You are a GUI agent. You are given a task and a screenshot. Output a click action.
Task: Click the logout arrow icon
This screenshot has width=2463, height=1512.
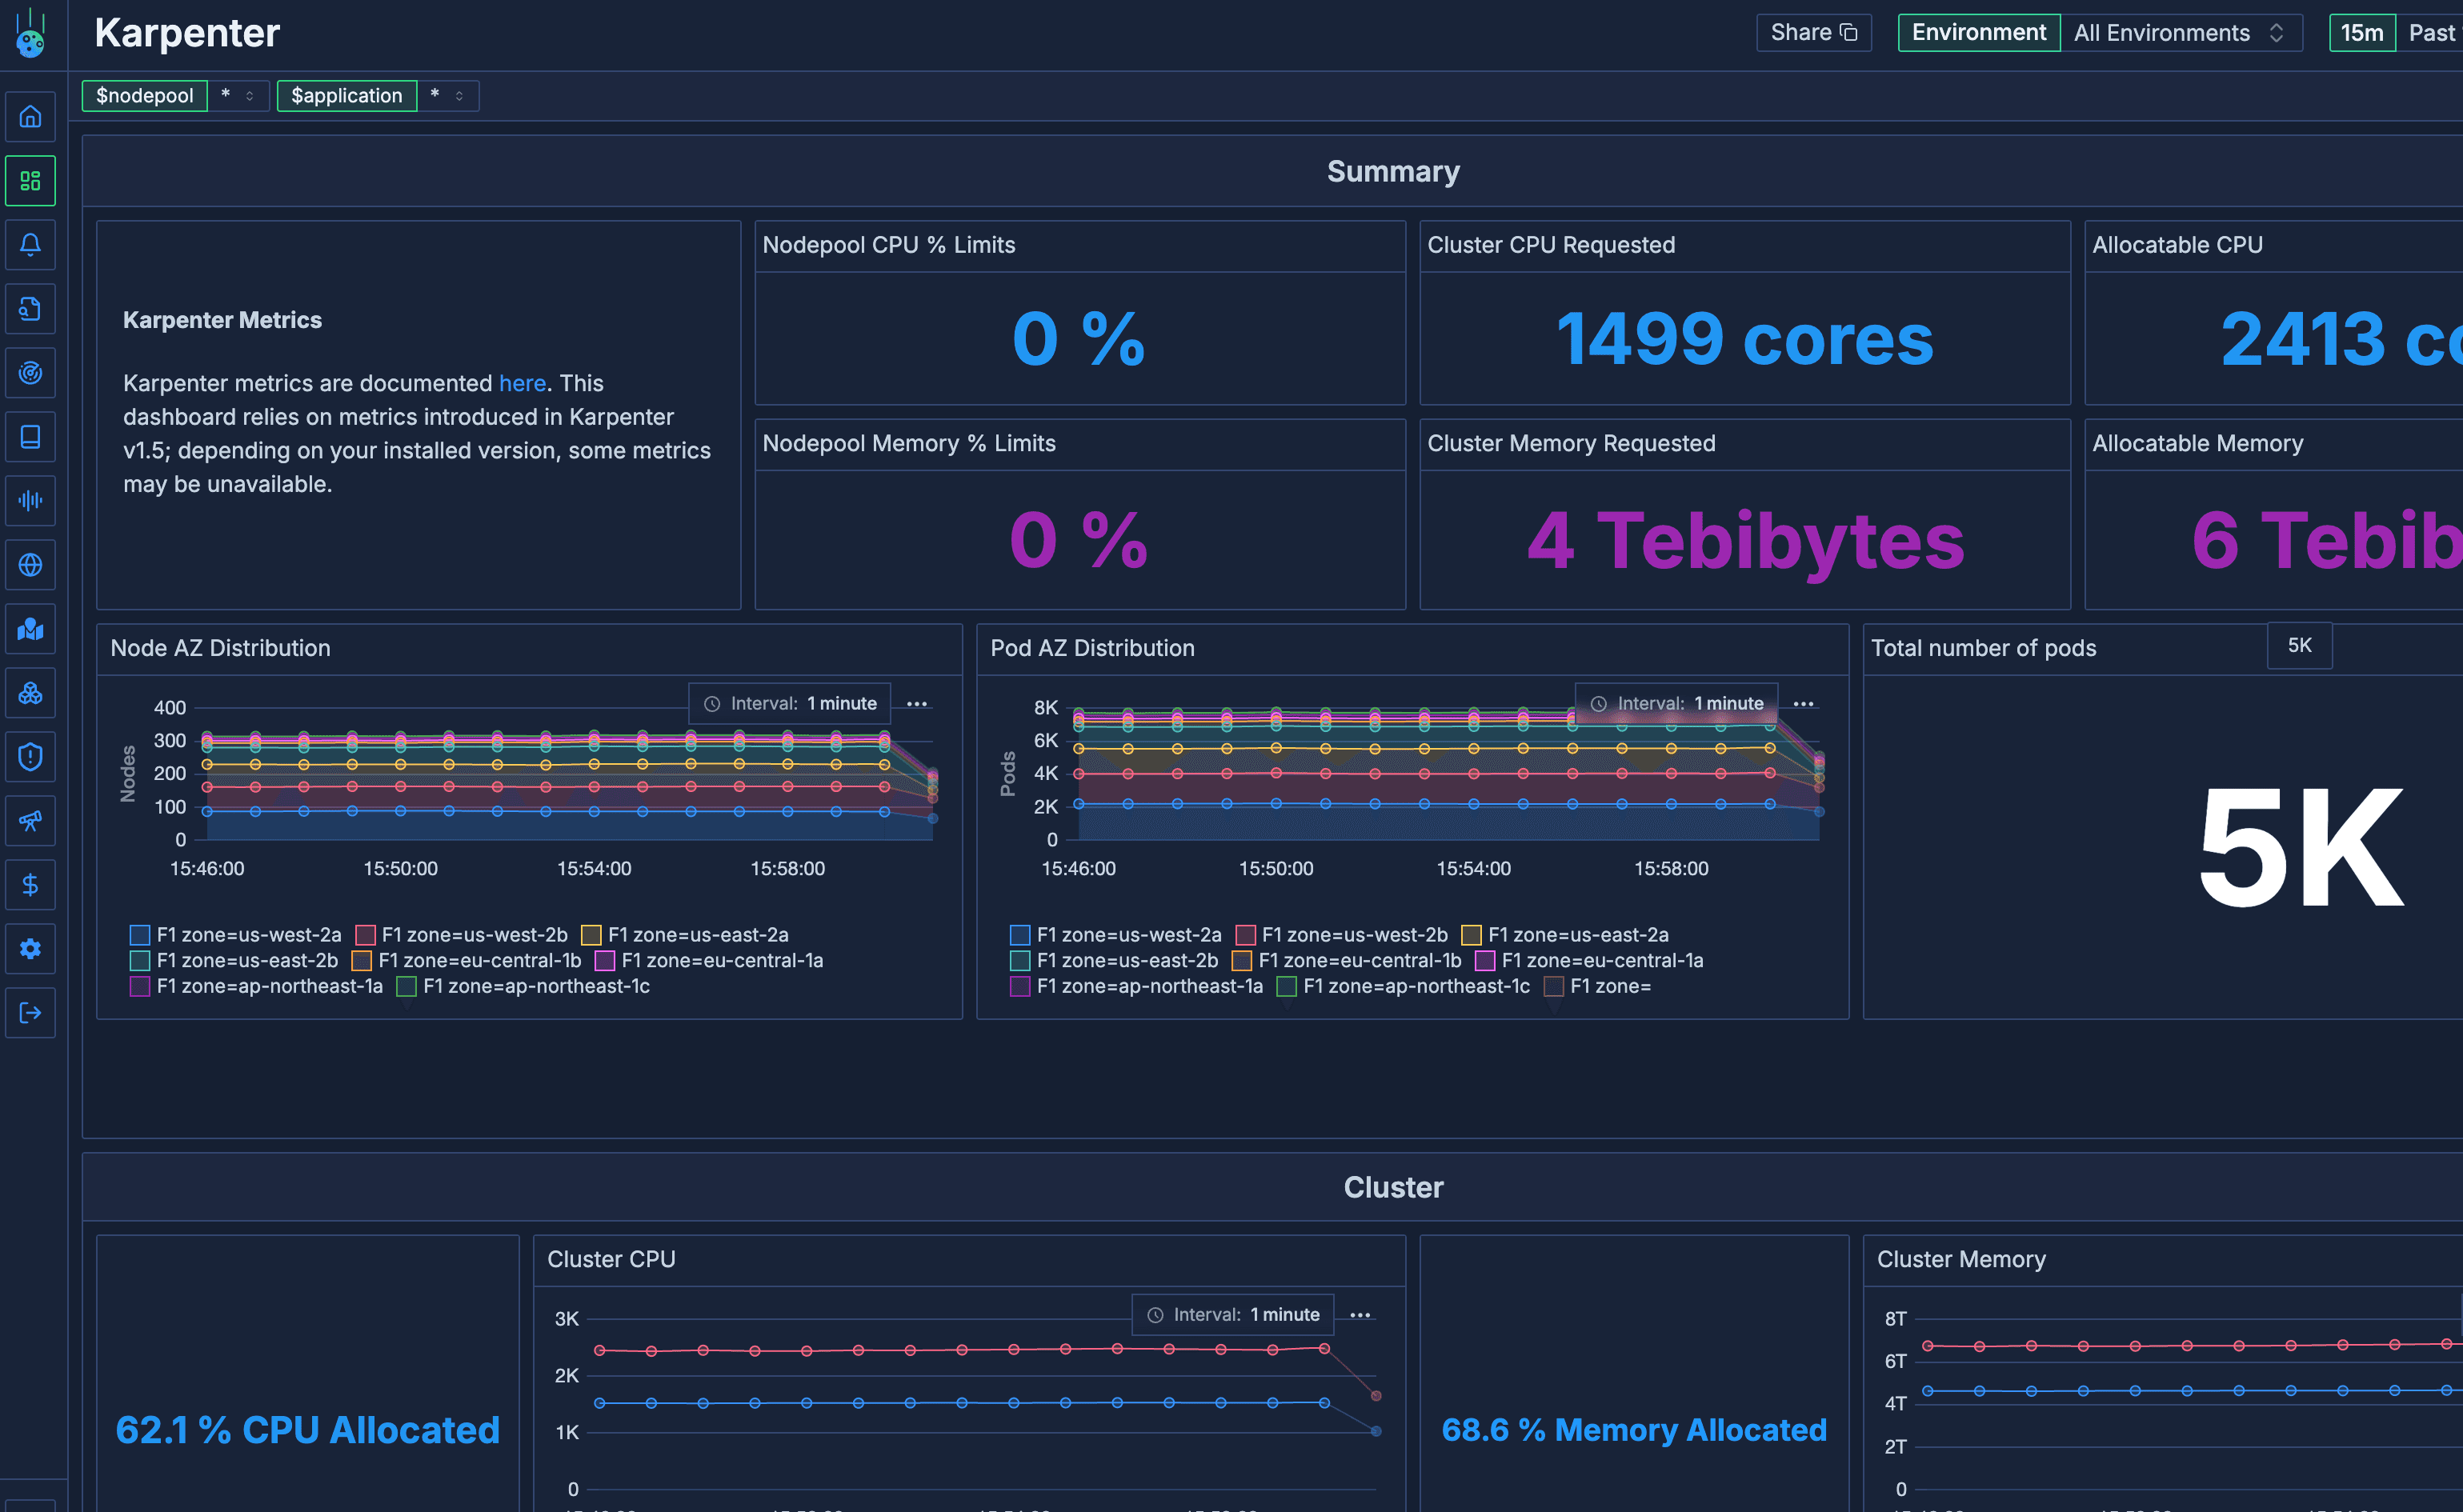(30, 1013)
